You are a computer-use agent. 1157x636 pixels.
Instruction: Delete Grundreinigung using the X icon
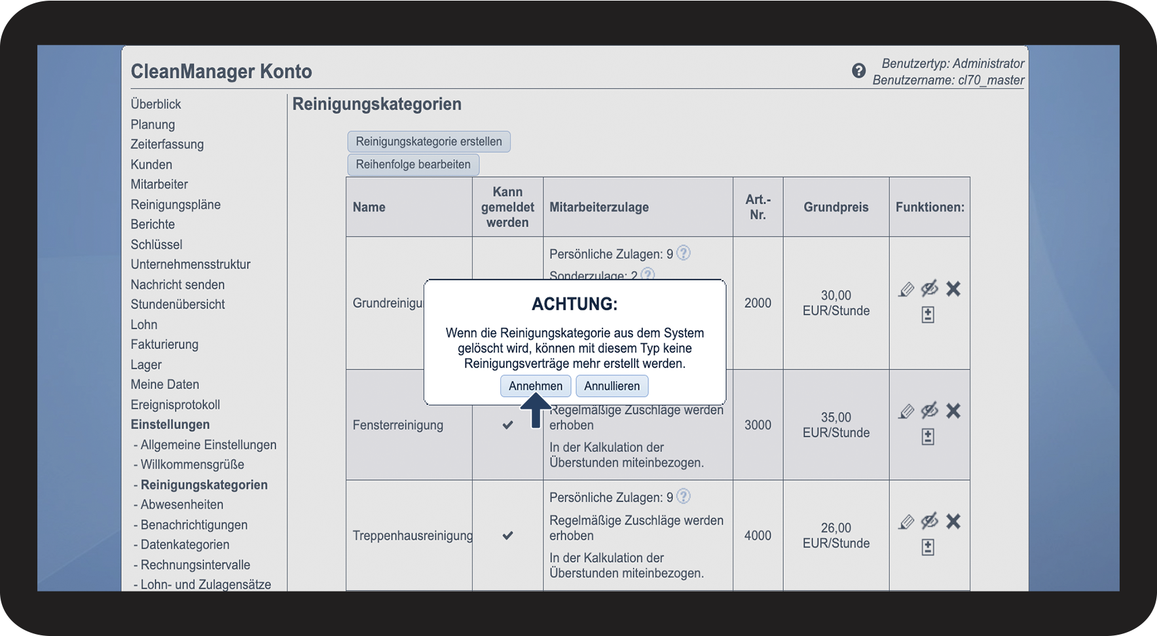pos(953,289)
